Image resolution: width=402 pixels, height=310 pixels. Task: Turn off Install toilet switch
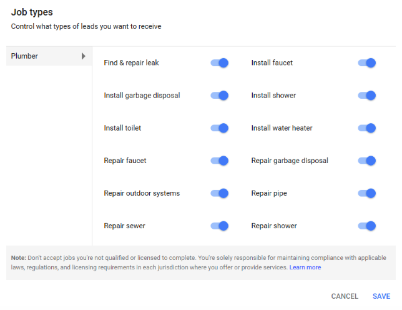[220, 128]
